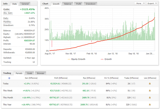The image size is (161, 109).
Task: Click the Lots (Difference) column header
Action: (x=150, y=78)
